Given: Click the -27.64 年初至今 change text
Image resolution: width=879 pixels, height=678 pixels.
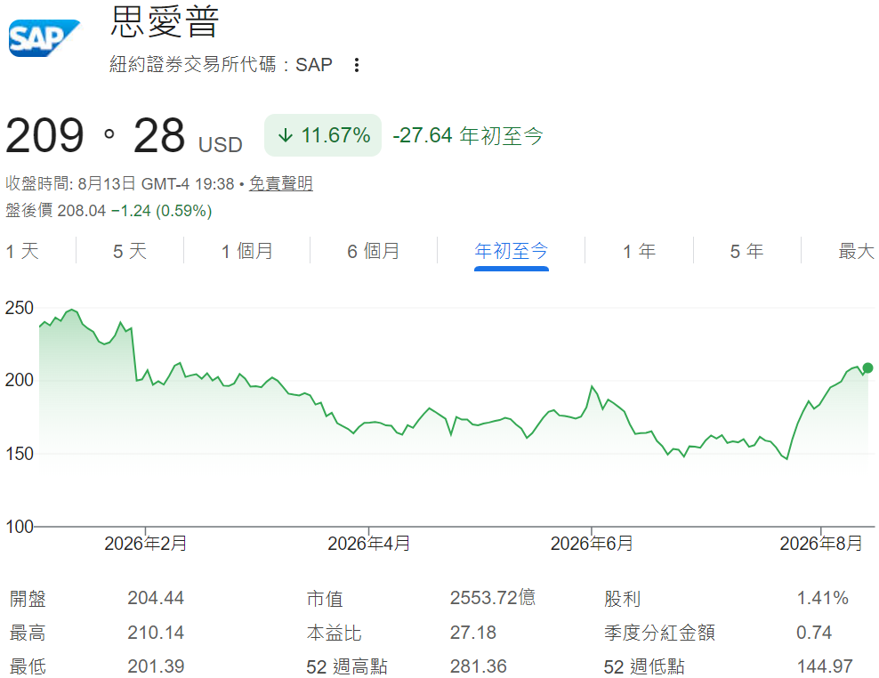Looking at the screenshot, I should [x=468, y=135].
